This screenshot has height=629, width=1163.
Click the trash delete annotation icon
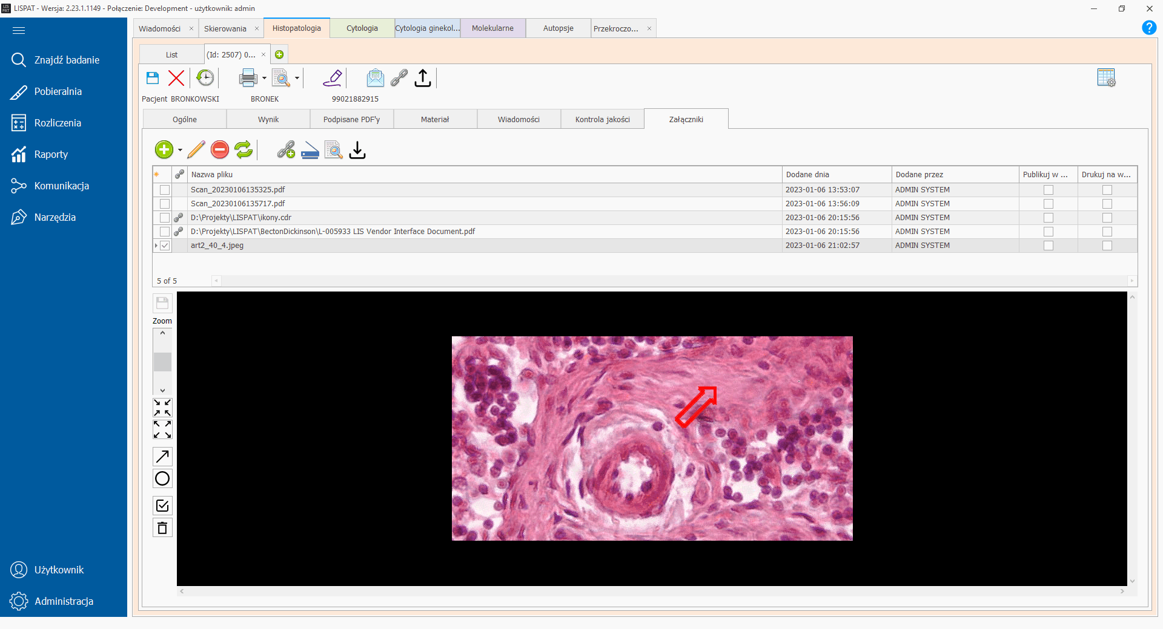click(x=162, y=528)
